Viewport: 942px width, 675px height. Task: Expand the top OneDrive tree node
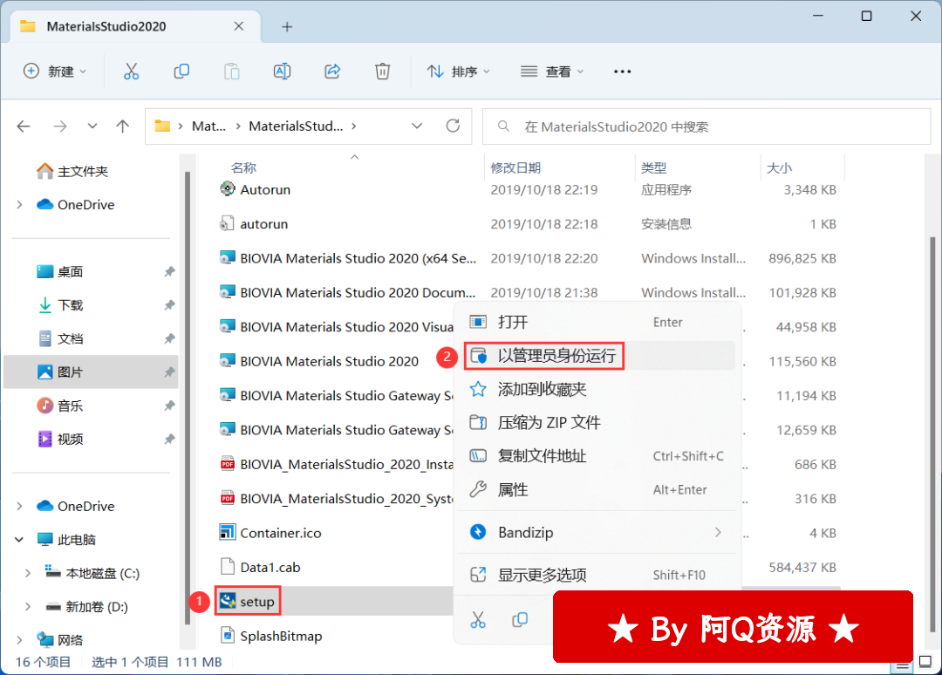(20, 205)
